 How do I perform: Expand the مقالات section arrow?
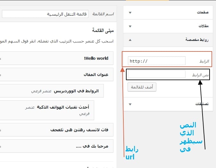130,26
